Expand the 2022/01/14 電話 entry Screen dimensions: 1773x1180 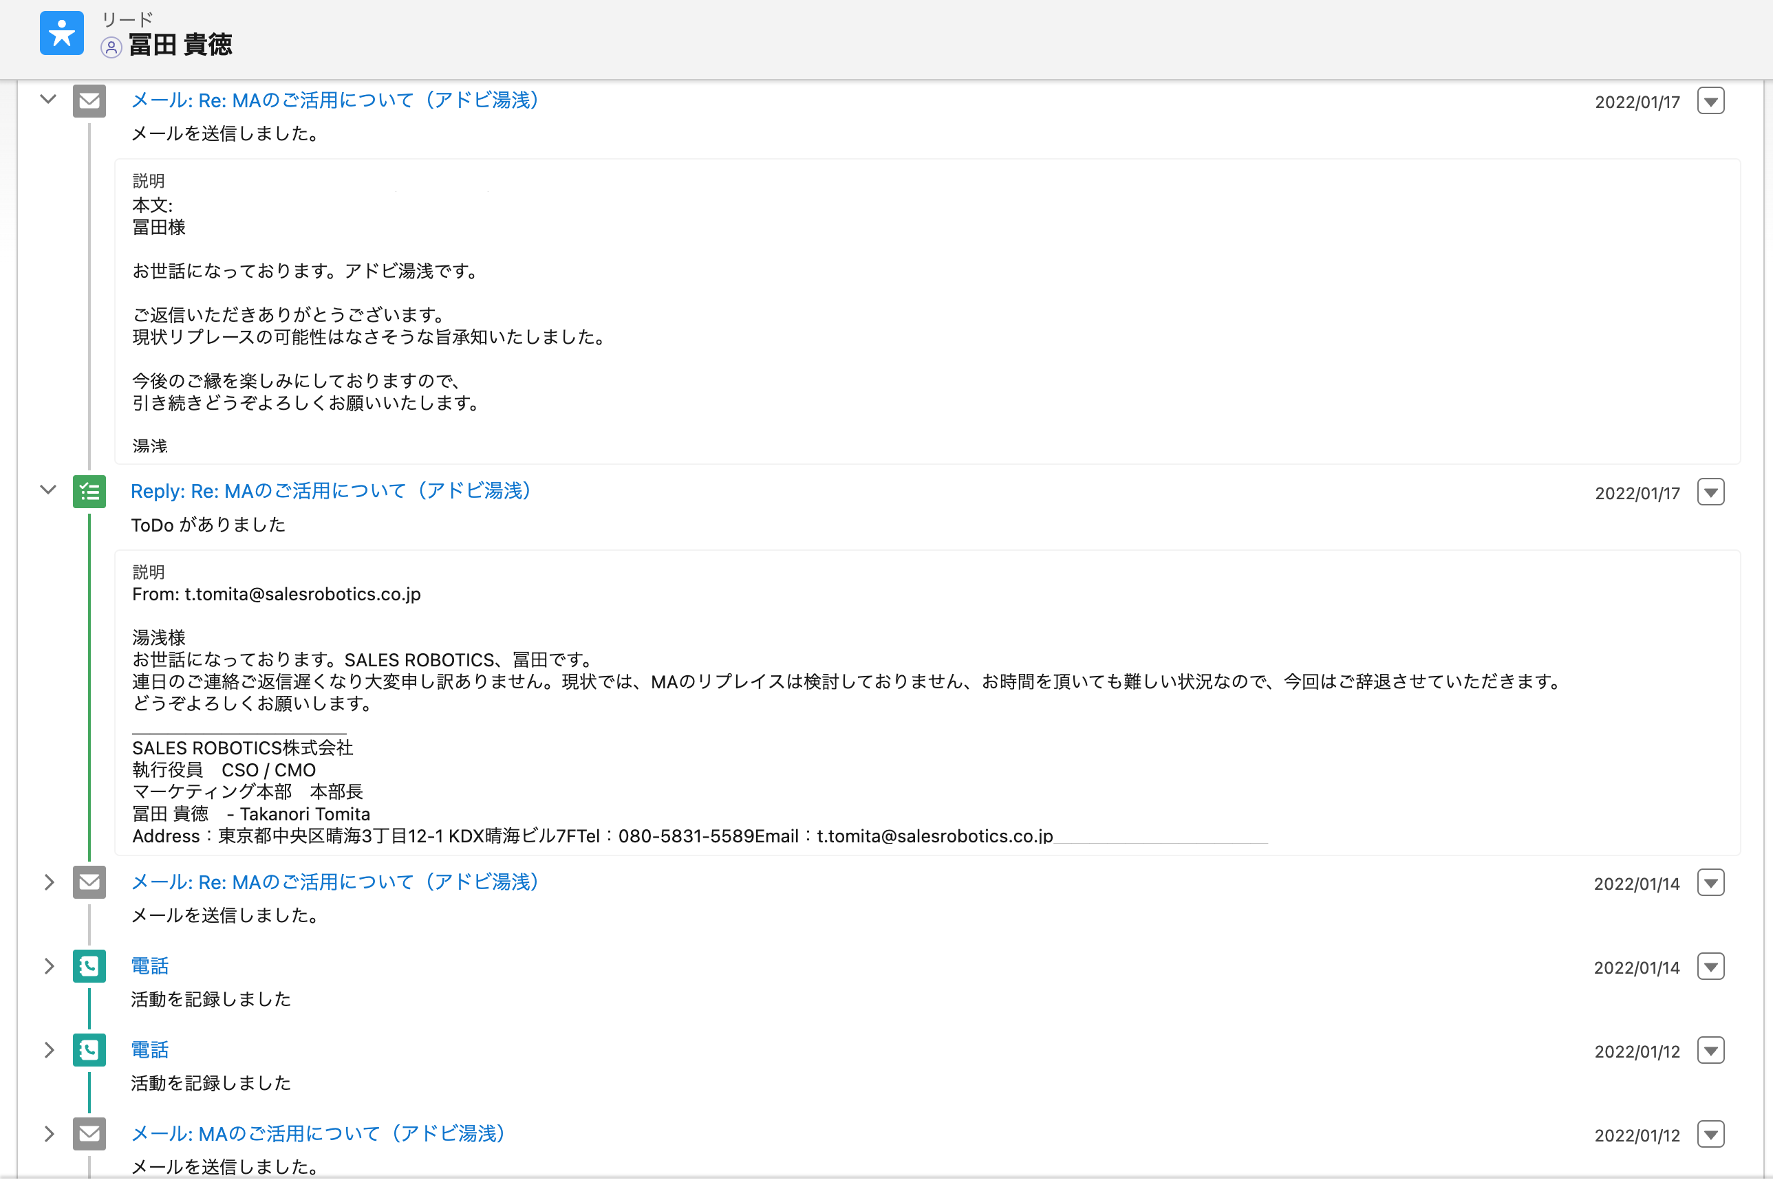tap(49, 965)
